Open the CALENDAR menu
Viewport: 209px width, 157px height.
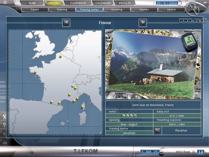click(x=103, y=3)
